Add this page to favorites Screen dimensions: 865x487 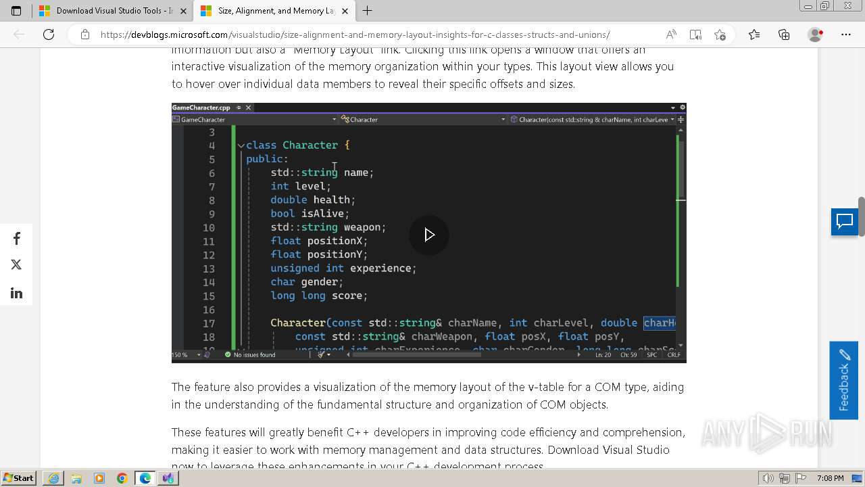(720, 34)
